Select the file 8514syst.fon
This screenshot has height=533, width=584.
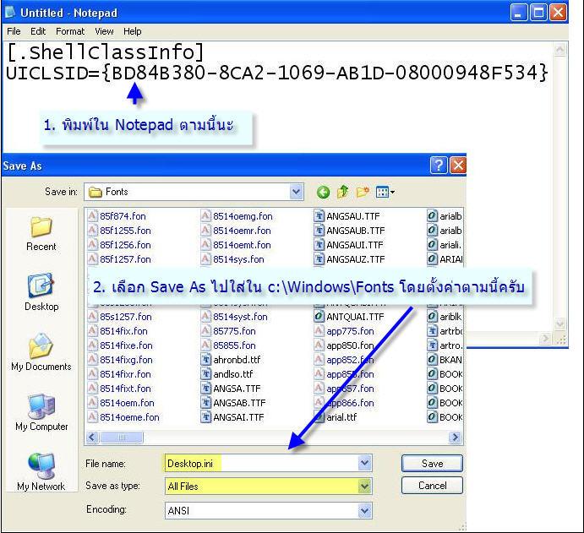235,317
